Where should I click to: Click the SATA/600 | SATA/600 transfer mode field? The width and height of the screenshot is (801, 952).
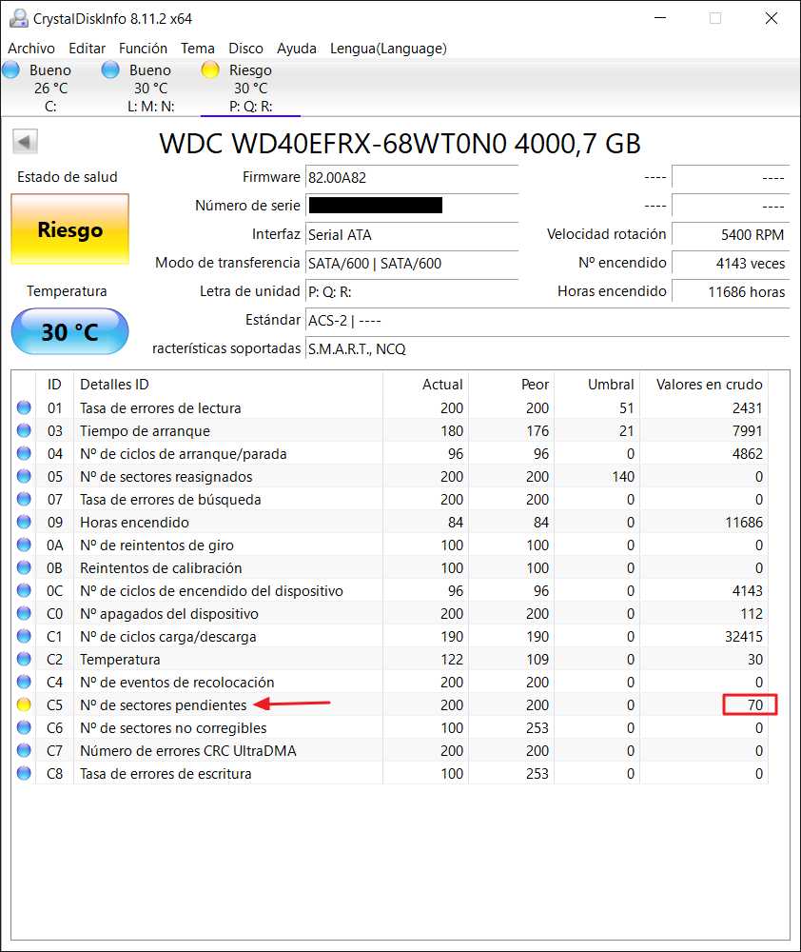(412, 263)
